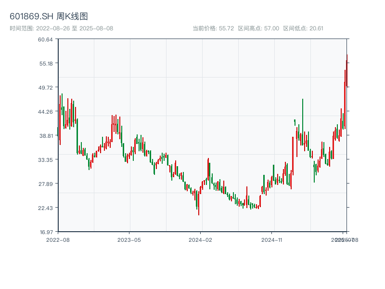Click the x-axis label 2024-11
The image size is (385, 289).
tap(271, 240)
